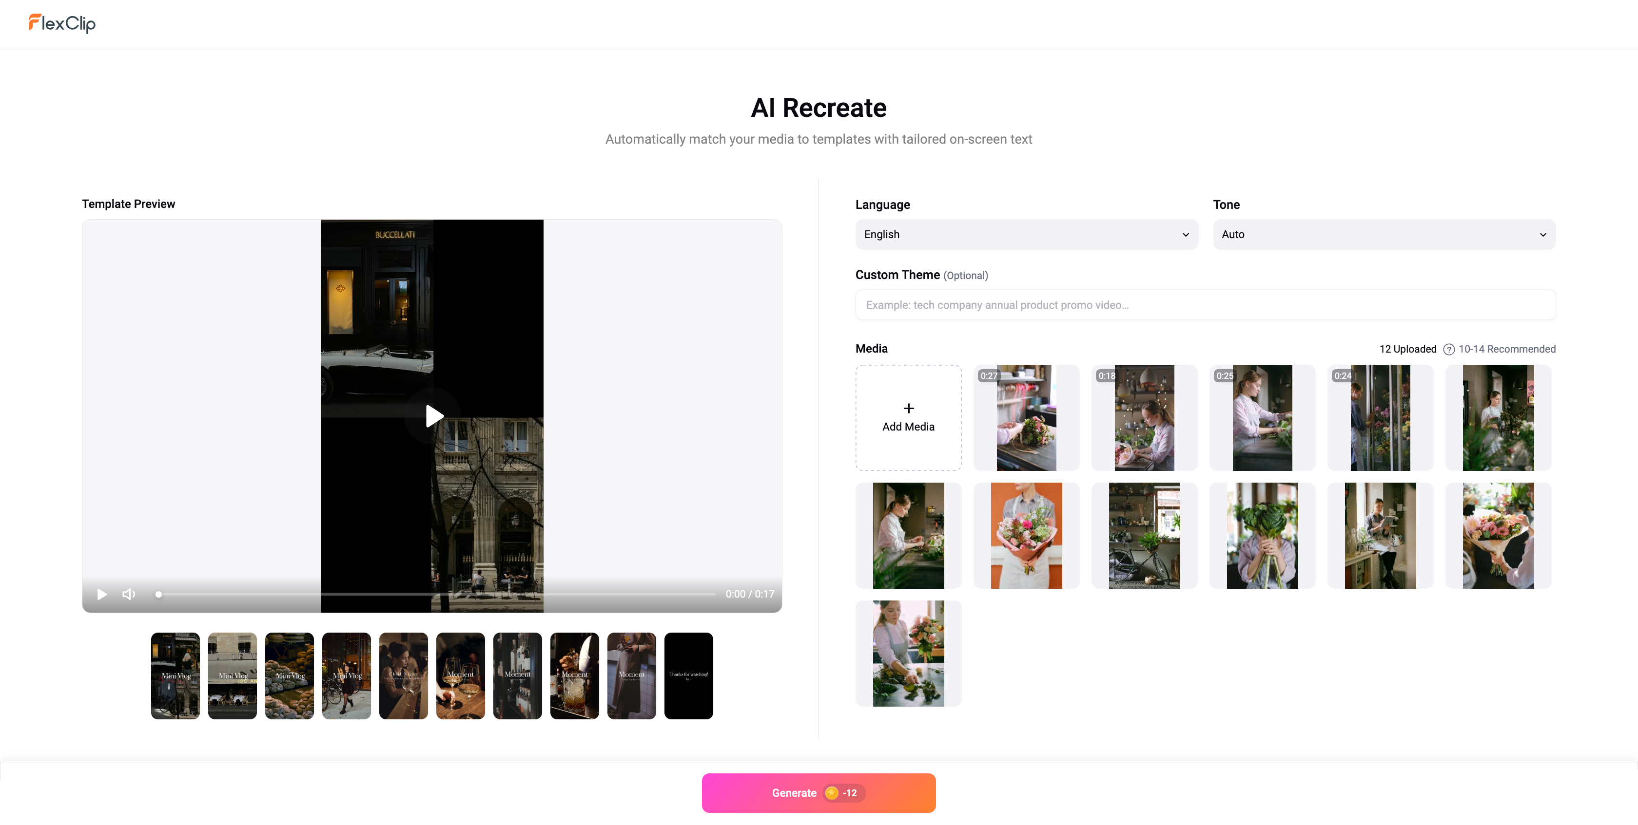Image resolution: width=1638 pixels, height=825 pixels.
Task: Select the wine glass Moment scene thumbnail
Action: point(460,675)
